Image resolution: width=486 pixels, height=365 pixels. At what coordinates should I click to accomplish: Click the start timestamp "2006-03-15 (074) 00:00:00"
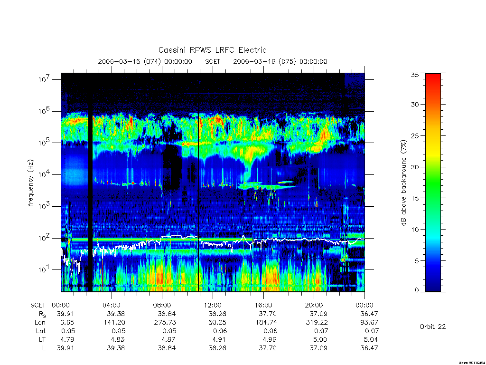[145, 61]
